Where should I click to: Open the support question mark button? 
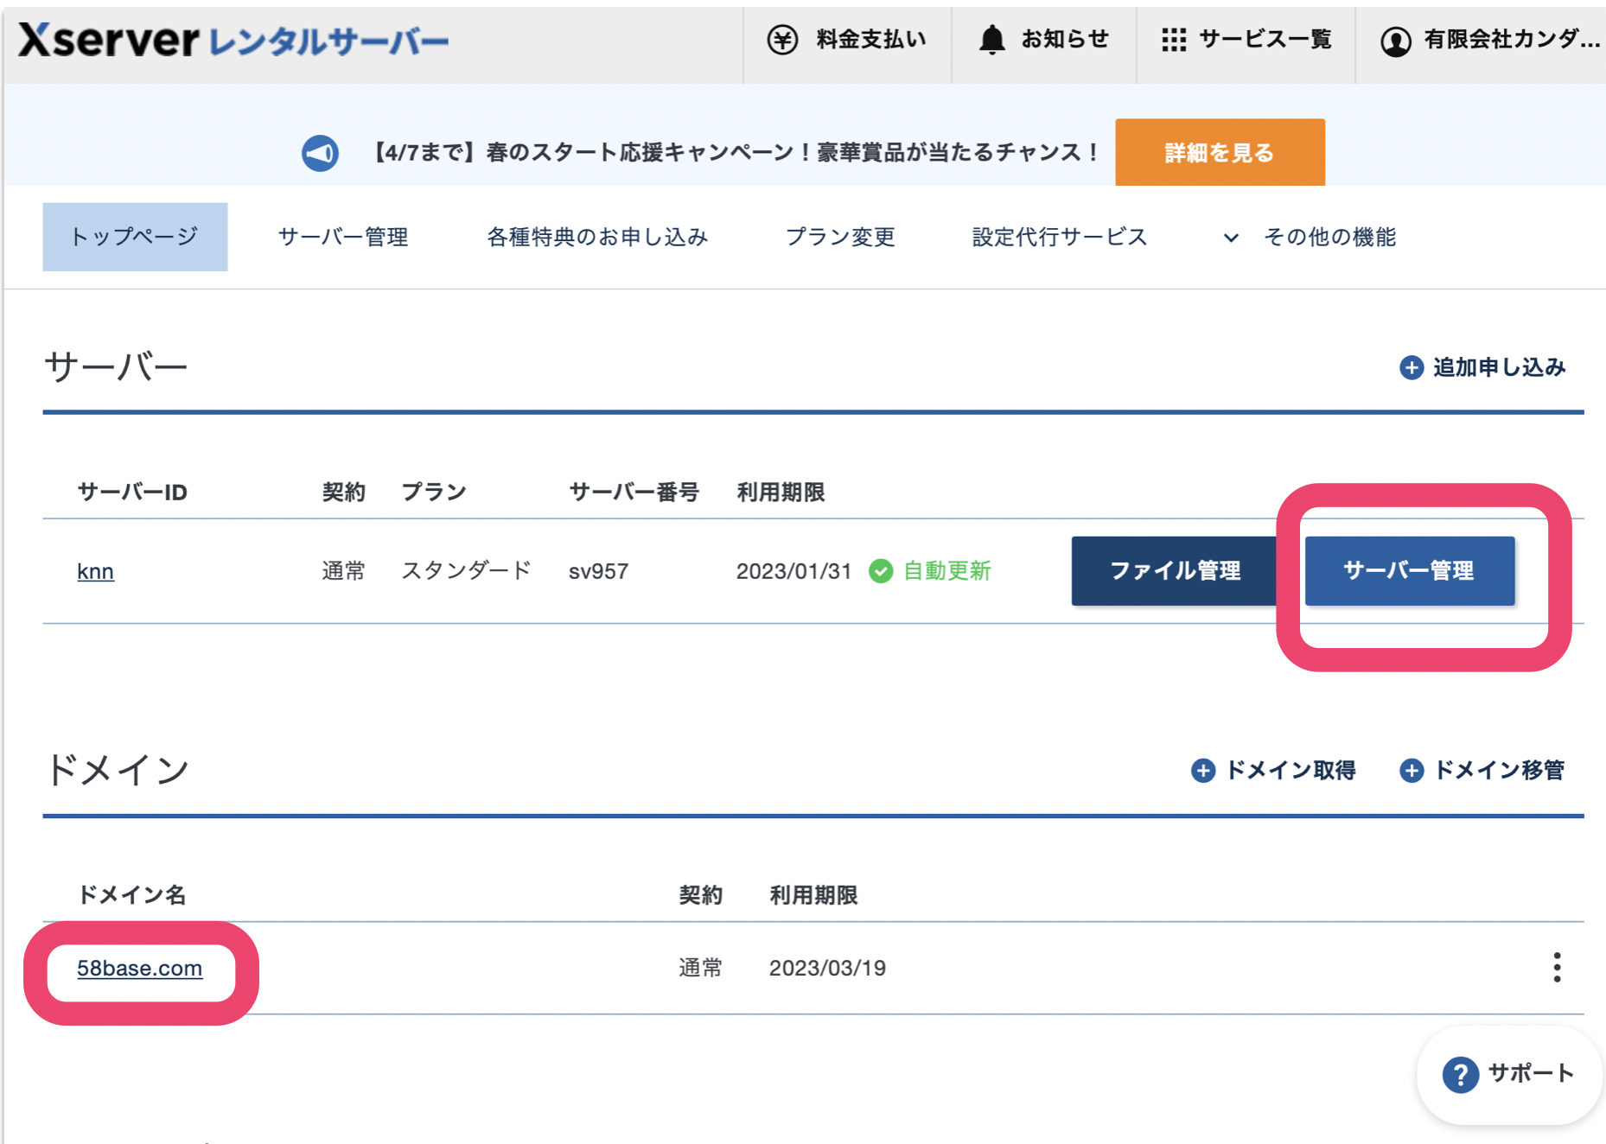tap(1460, 1074)
